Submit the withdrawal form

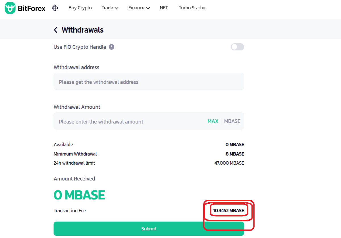pos(149,229)
